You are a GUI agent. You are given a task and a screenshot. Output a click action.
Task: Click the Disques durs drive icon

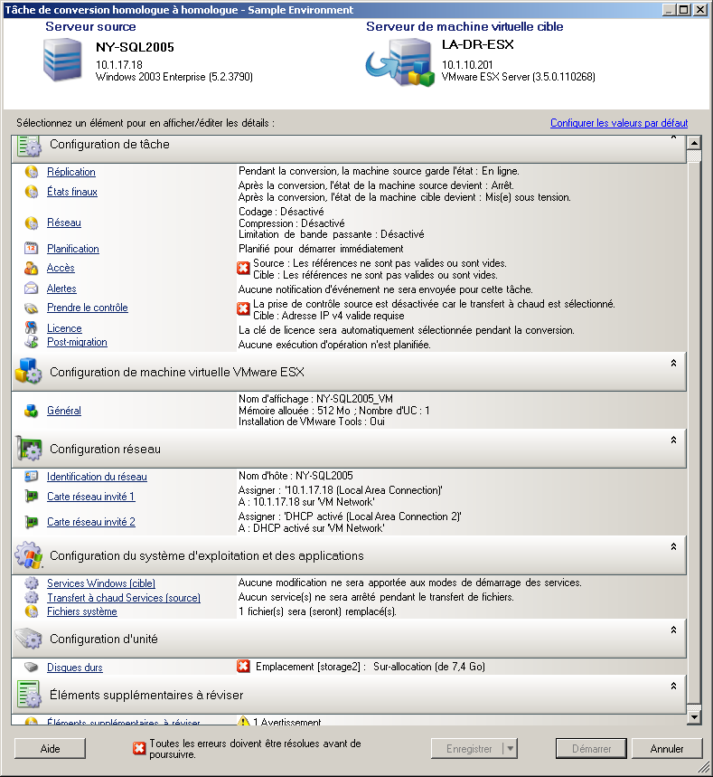click(x=32, y=668)
